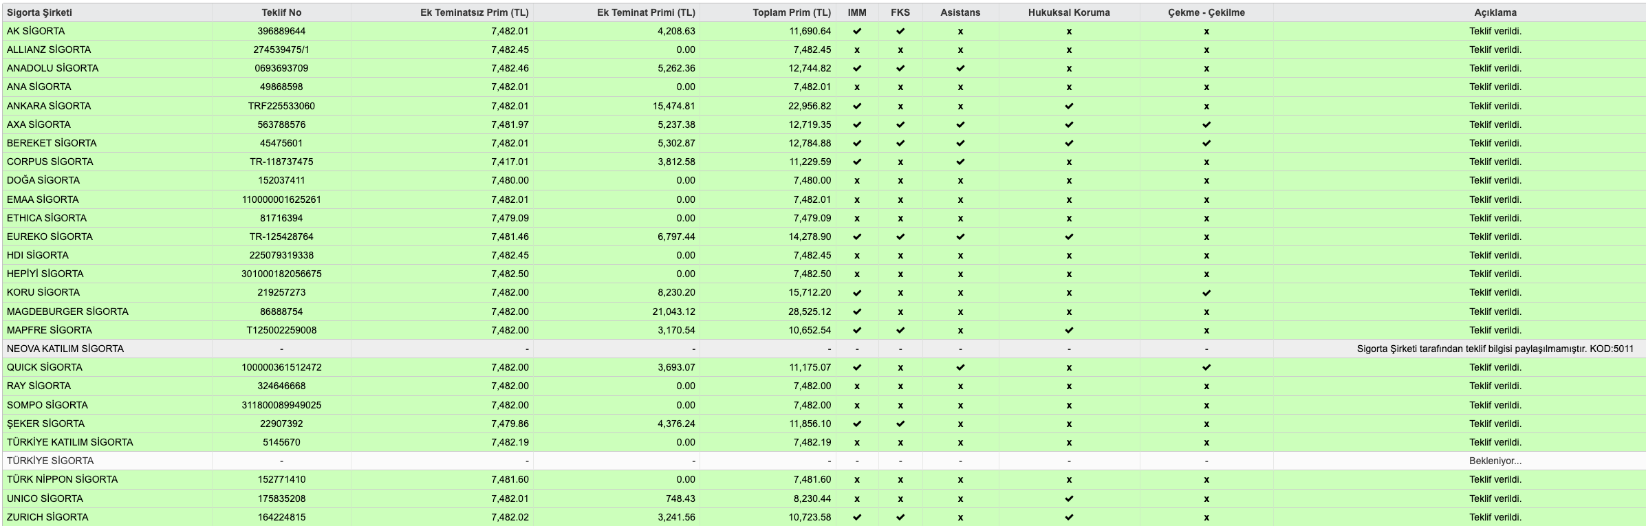Click the IMM x mark for ALLIANZ SİGORTA
This screenshot has width=1646, height=526.
tap(857, 50)
